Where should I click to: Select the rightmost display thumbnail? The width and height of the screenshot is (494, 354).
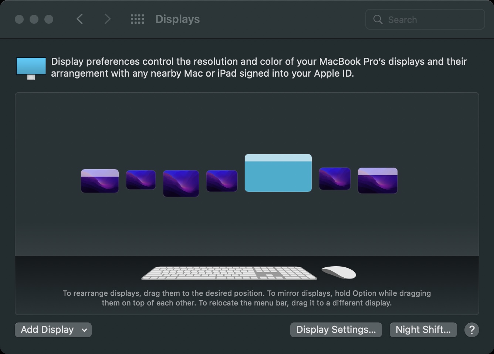click(x=378, y=181)
